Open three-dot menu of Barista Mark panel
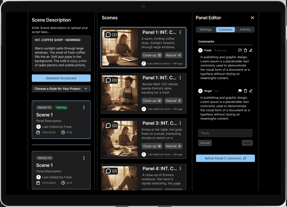287x207 pixels. pyautogui.click(x=180, y=78)
